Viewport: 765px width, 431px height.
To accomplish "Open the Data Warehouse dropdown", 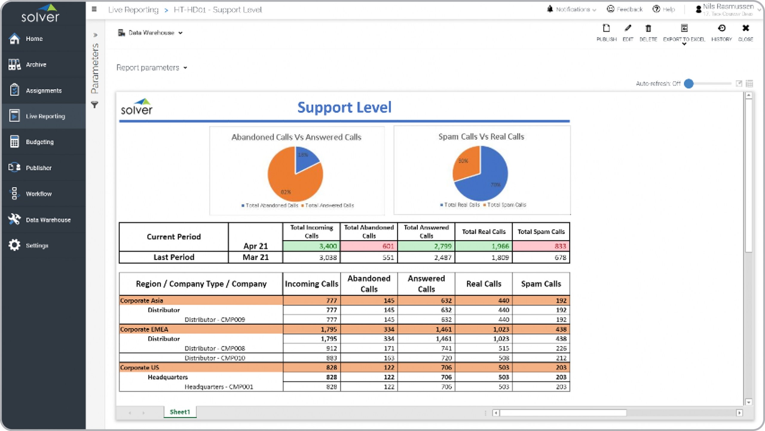I will pos(150,33).
